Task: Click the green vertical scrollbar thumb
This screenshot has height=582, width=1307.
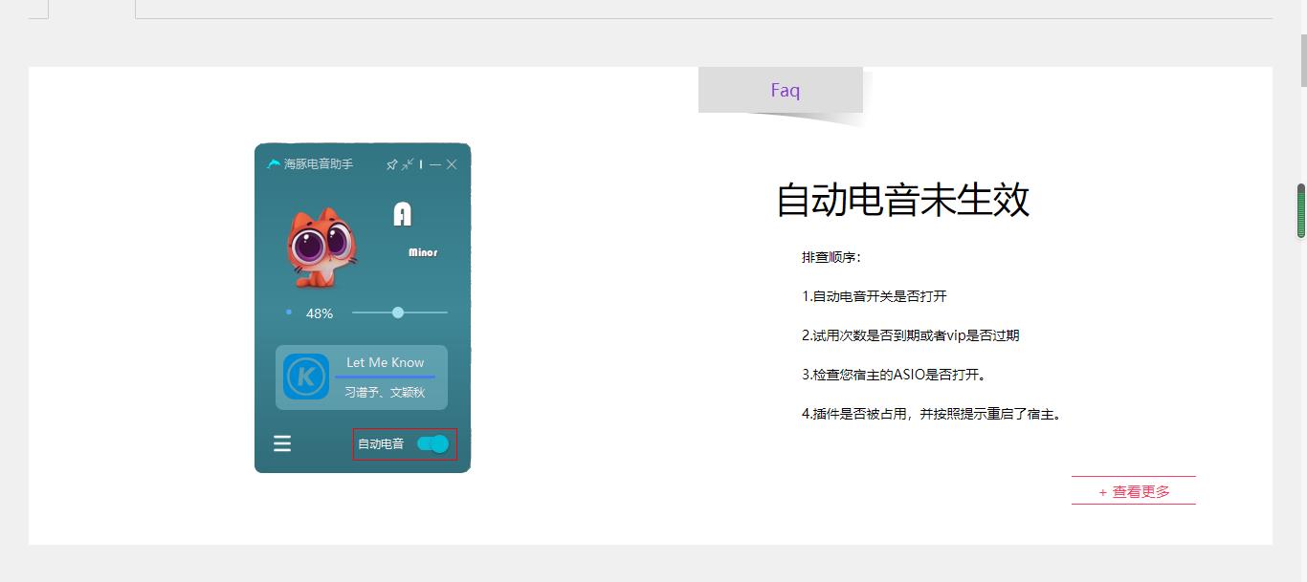Action: coord(1301,210)
